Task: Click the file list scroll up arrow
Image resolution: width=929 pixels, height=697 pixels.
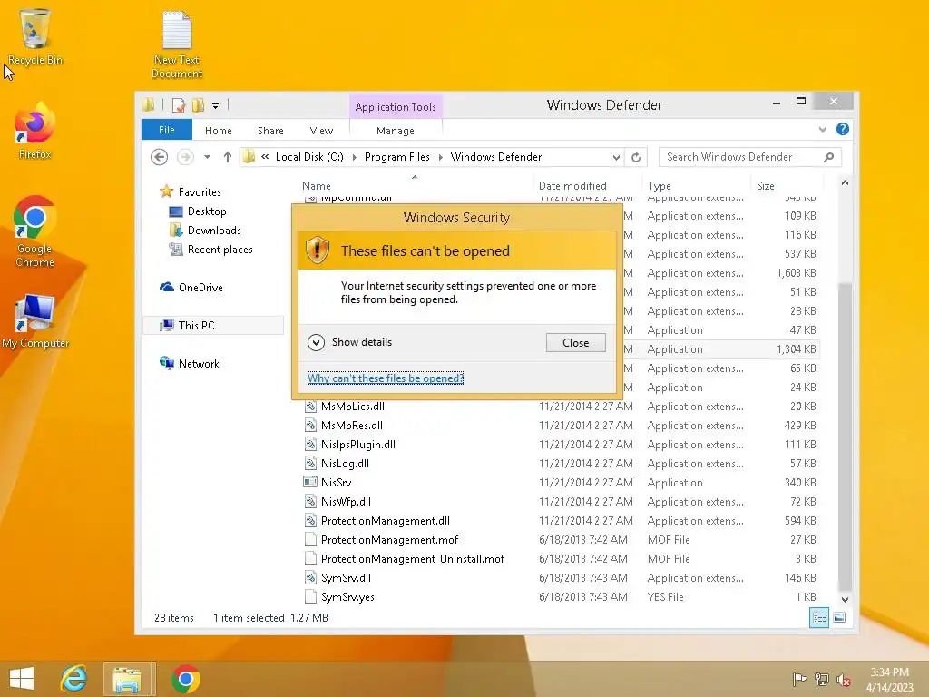Action: [845, 182]
